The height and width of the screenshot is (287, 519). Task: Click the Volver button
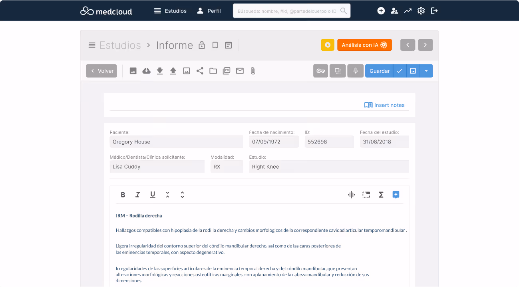[101, 71]
